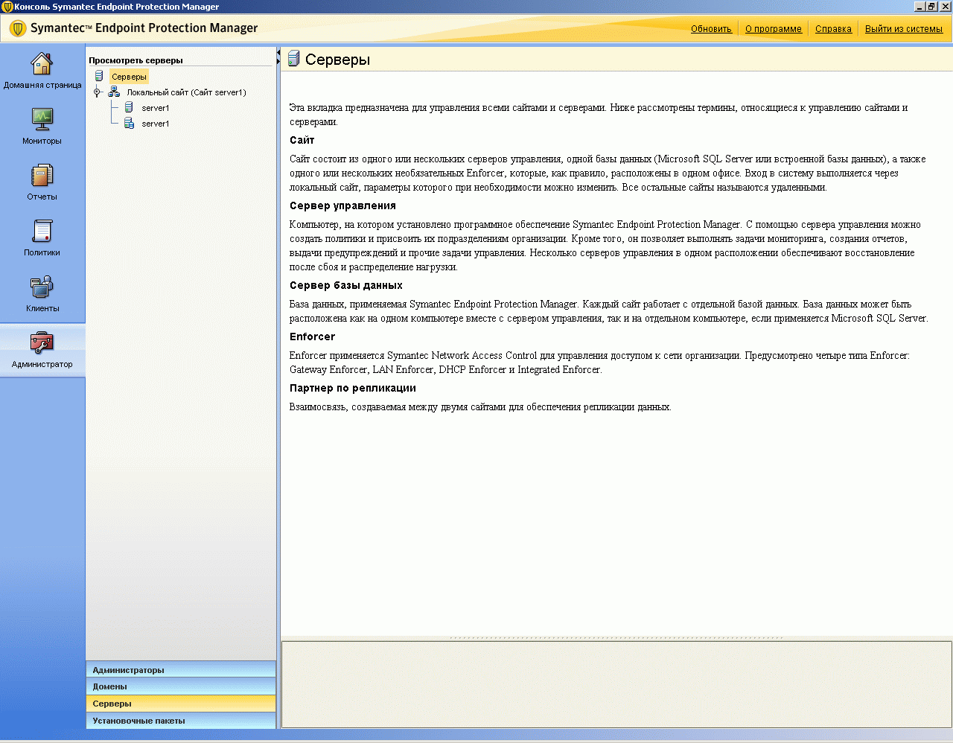The height and width of the screenshot is (743, 953).
Task: Open the Домены tab
Action: click(181, 686)
